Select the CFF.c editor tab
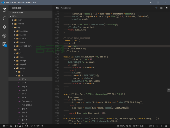This screenshot has width=170, height=128. pos(59,8)
